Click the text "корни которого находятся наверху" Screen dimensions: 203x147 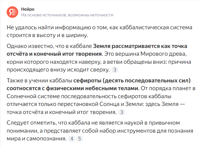point(54,62)
